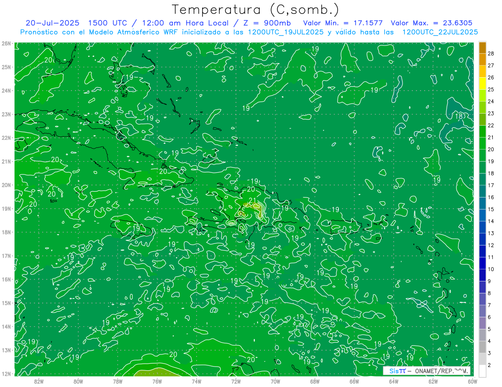Click the 22N latitude axis label
This screenshot has width=502, height=387.
tap(6, 138)
